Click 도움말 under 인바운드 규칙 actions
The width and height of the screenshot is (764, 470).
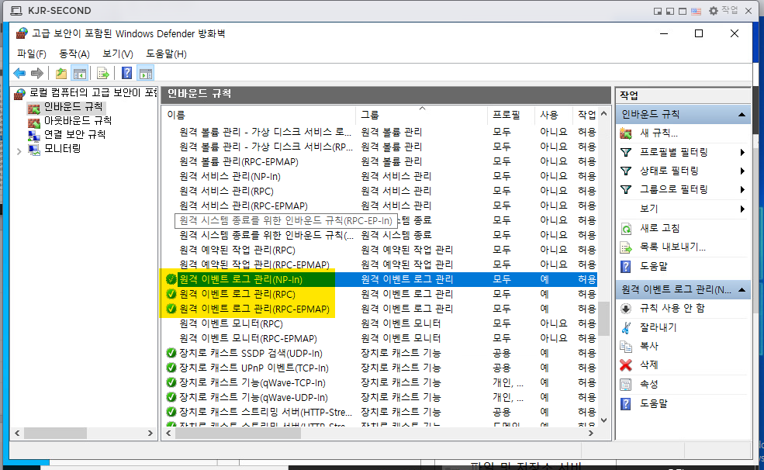654,267
